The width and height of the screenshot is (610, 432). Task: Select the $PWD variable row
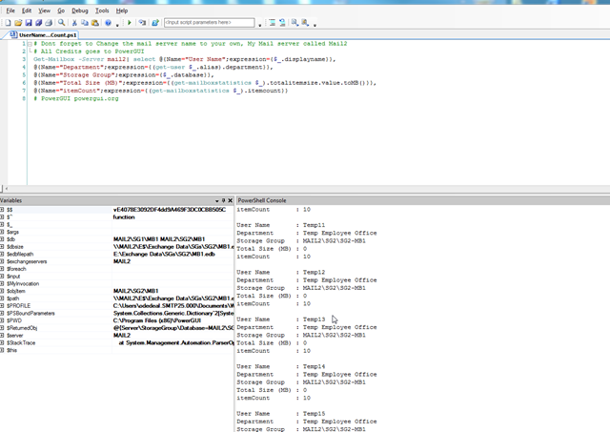point(116,320)
